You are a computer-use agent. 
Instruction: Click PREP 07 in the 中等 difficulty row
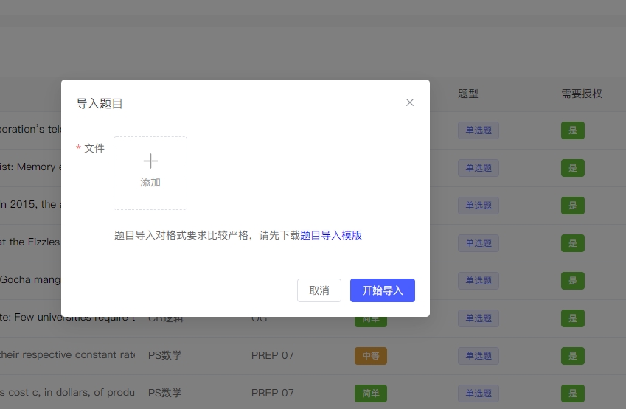[272, 355]
